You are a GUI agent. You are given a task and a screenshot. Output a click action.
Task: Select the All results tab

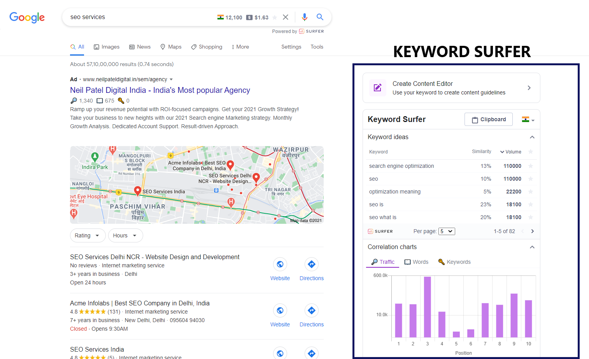[77, 47]
